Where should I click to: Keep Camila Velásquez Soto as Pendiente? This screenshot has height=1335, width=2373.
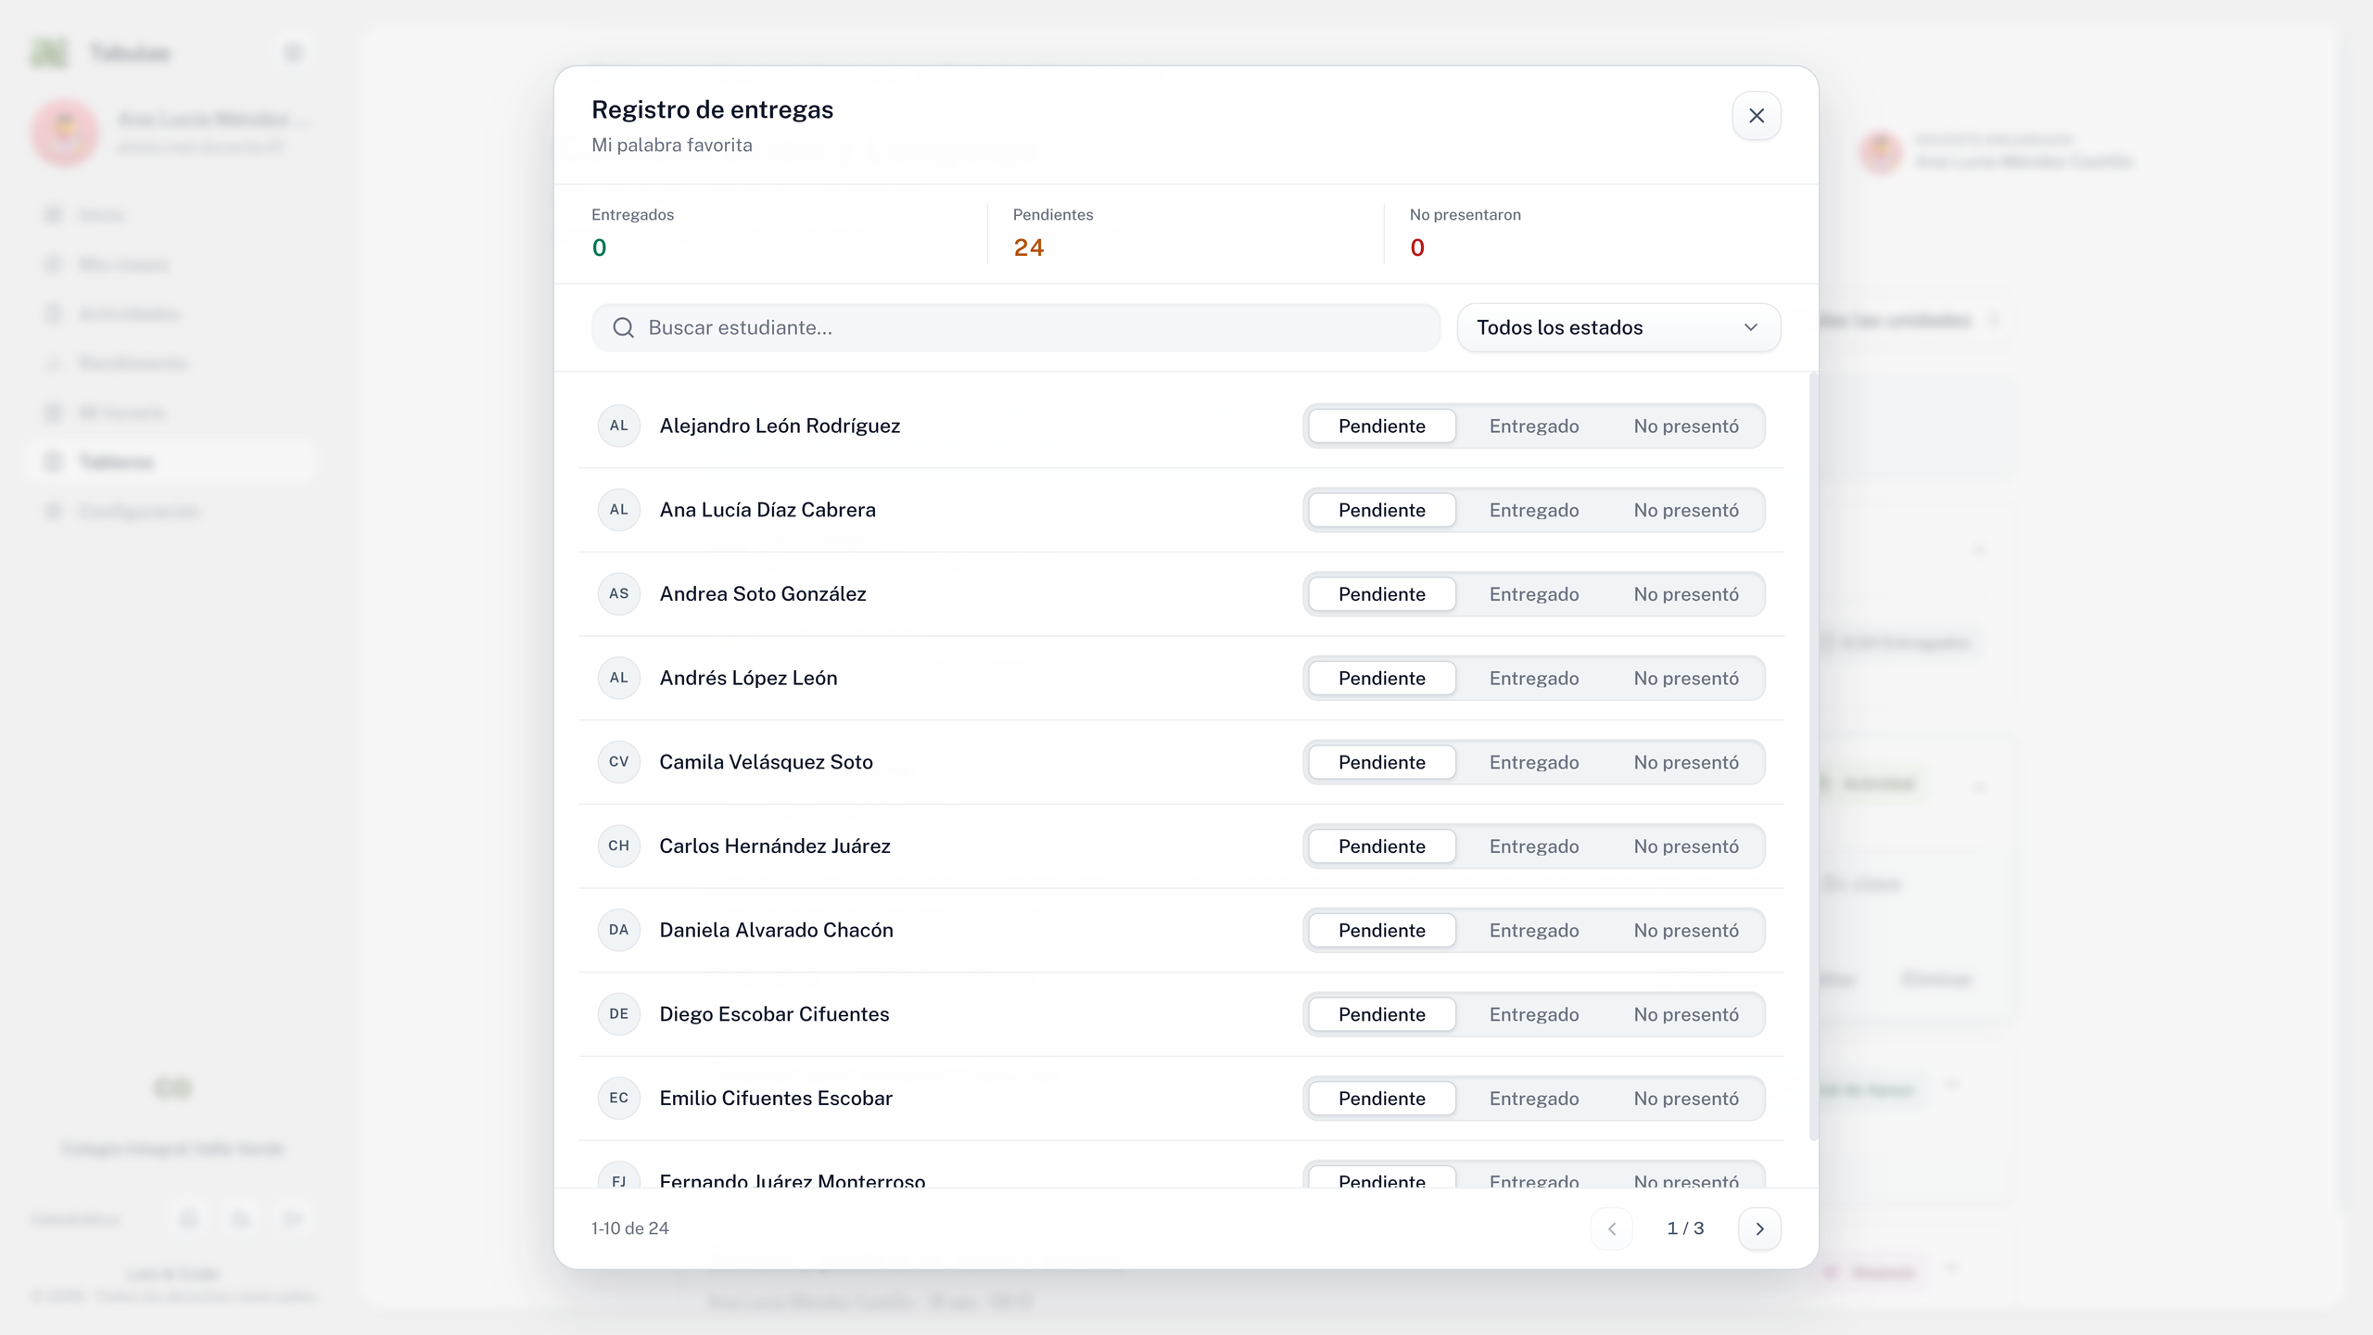[x=1382, y=762]
